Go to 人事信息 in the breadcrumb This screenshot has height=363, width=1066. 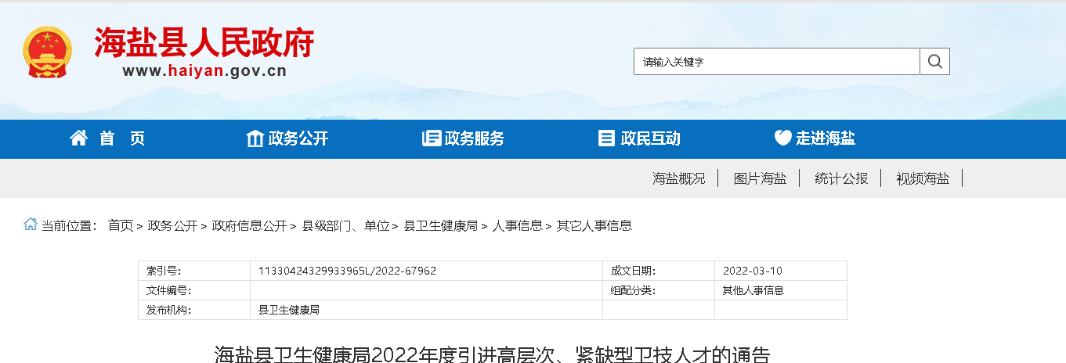pos(517,225)
